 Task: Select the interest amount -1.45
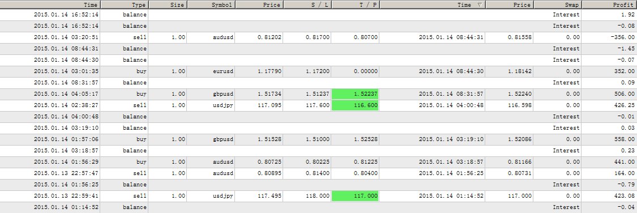(626, 48)
